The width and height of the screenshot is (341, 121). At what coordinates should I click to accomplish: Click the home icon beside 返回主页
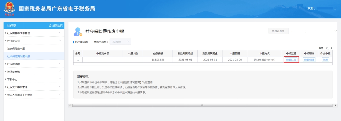point(50,26)
